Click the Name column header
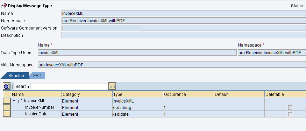The image size is (306, 131). [x=36, y=95]
